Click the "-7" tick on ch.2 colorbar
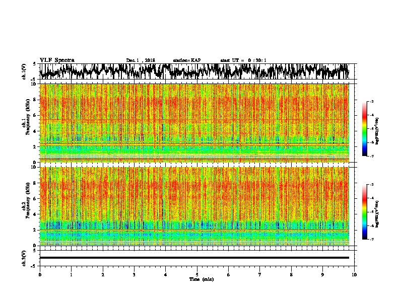 (x=372, y=239)
